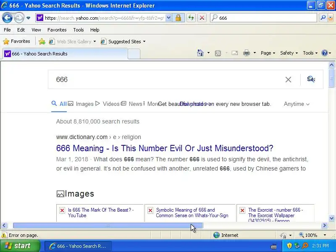Click the horizontal scrollbar left arrow

[4, 226]
